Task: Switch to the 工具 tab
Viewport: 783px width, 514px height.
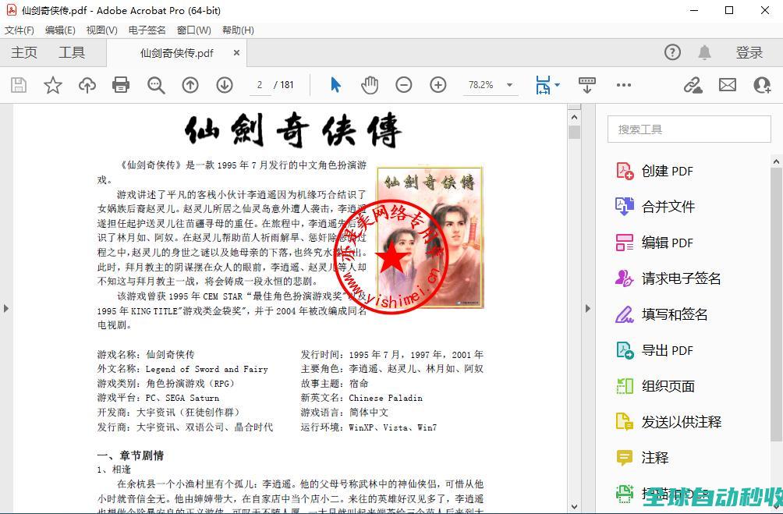Action: (x=72, y=52)
